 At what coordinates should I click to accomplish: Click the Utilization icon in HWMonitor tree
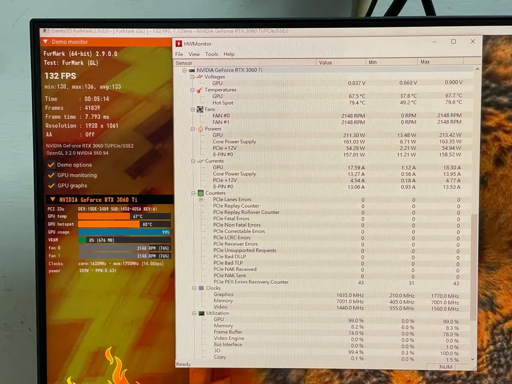(202, 313)
